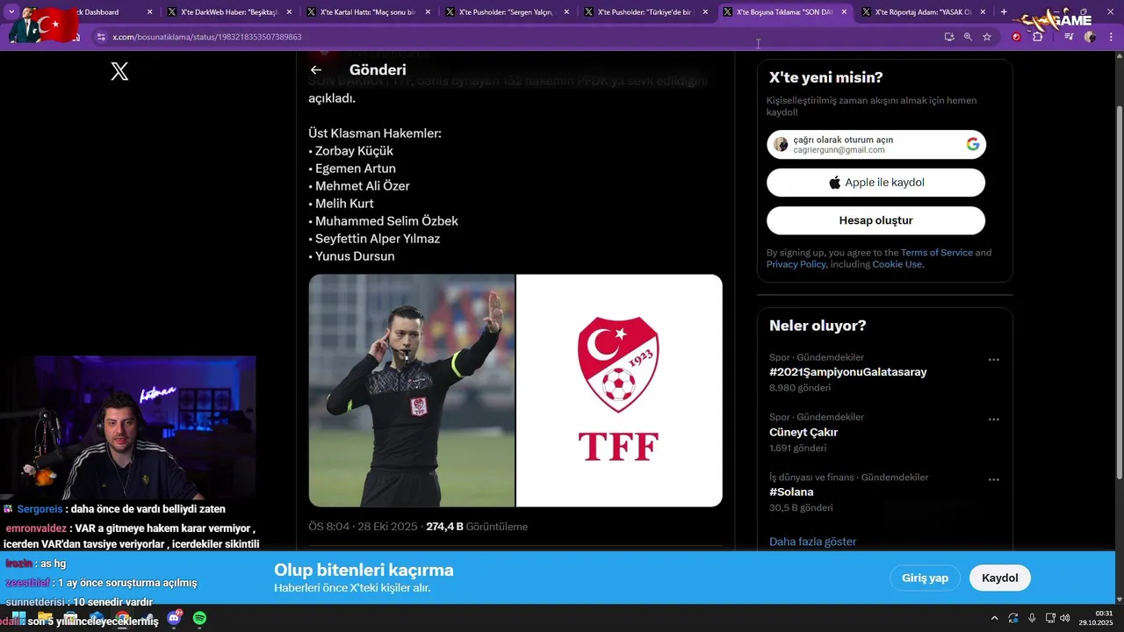Click the site information icon beside the URL
The height and width of the screenshot is (632, 1124).
pos(101,37)
